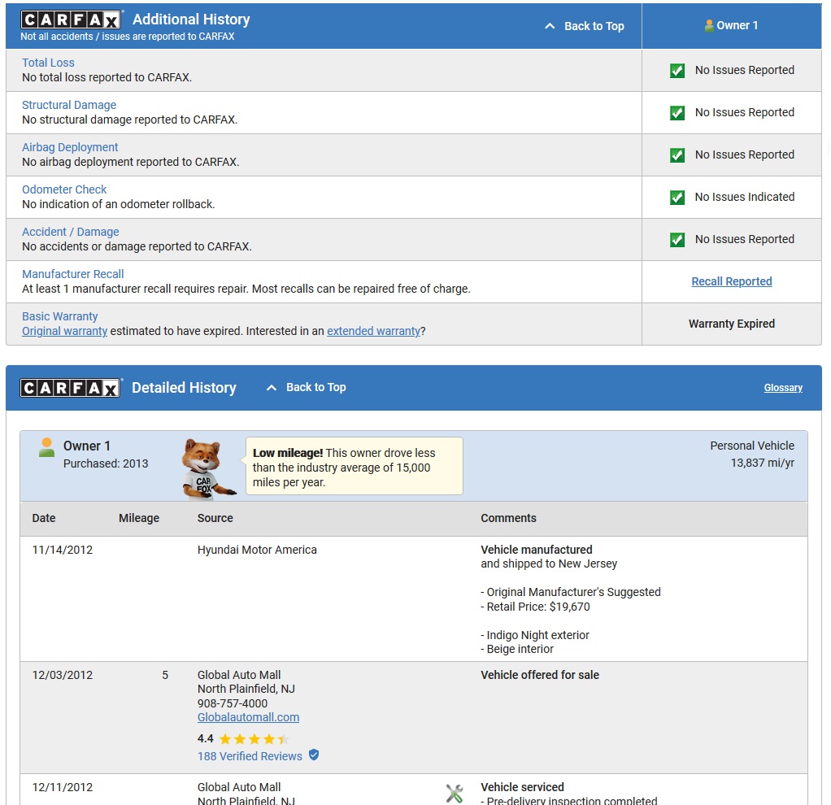Viewport: 831px width, 805px height.
Task: Click the green check for Airbag Deployment
Action: 677,155
